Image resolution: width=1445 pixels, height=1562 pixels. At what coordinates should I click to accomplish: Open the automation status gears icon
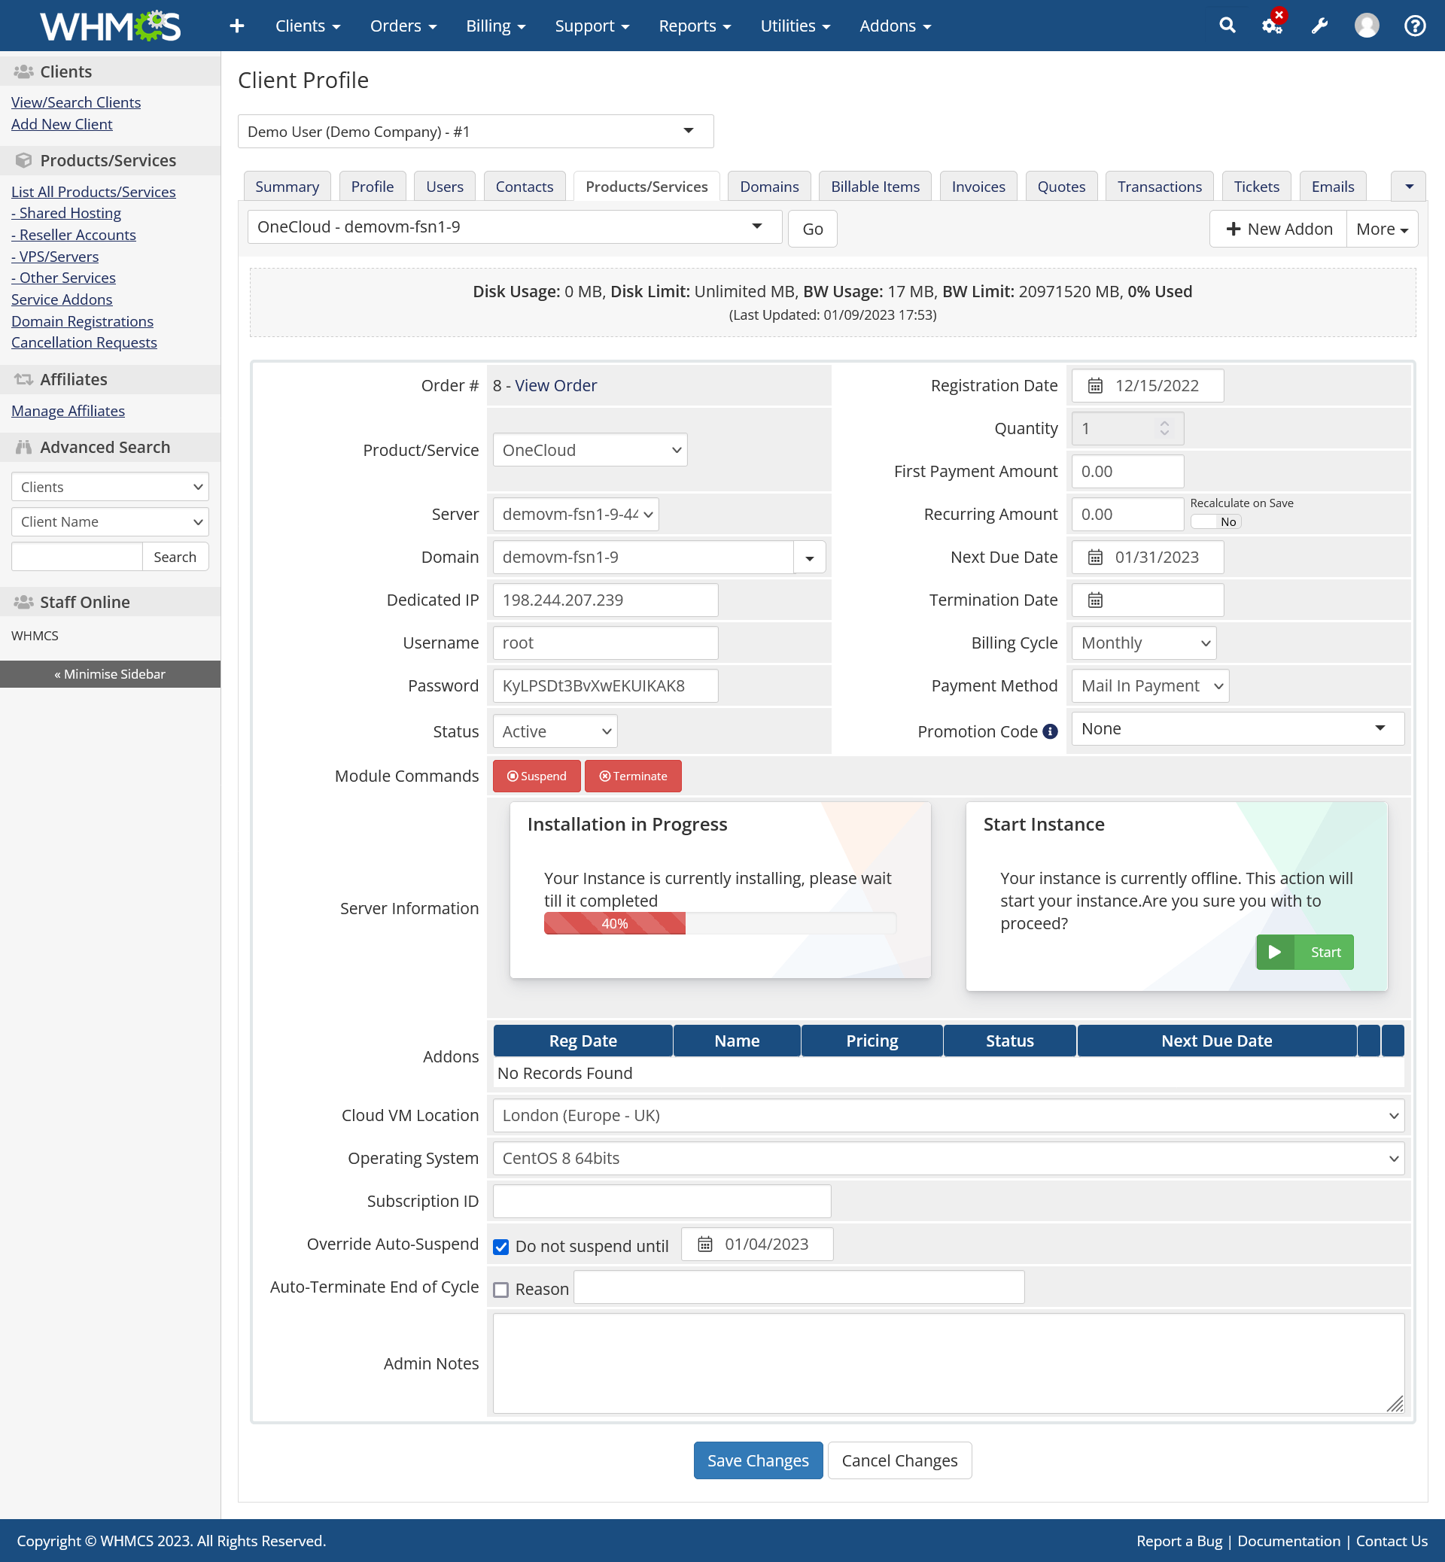click(x=1272, y=26)
